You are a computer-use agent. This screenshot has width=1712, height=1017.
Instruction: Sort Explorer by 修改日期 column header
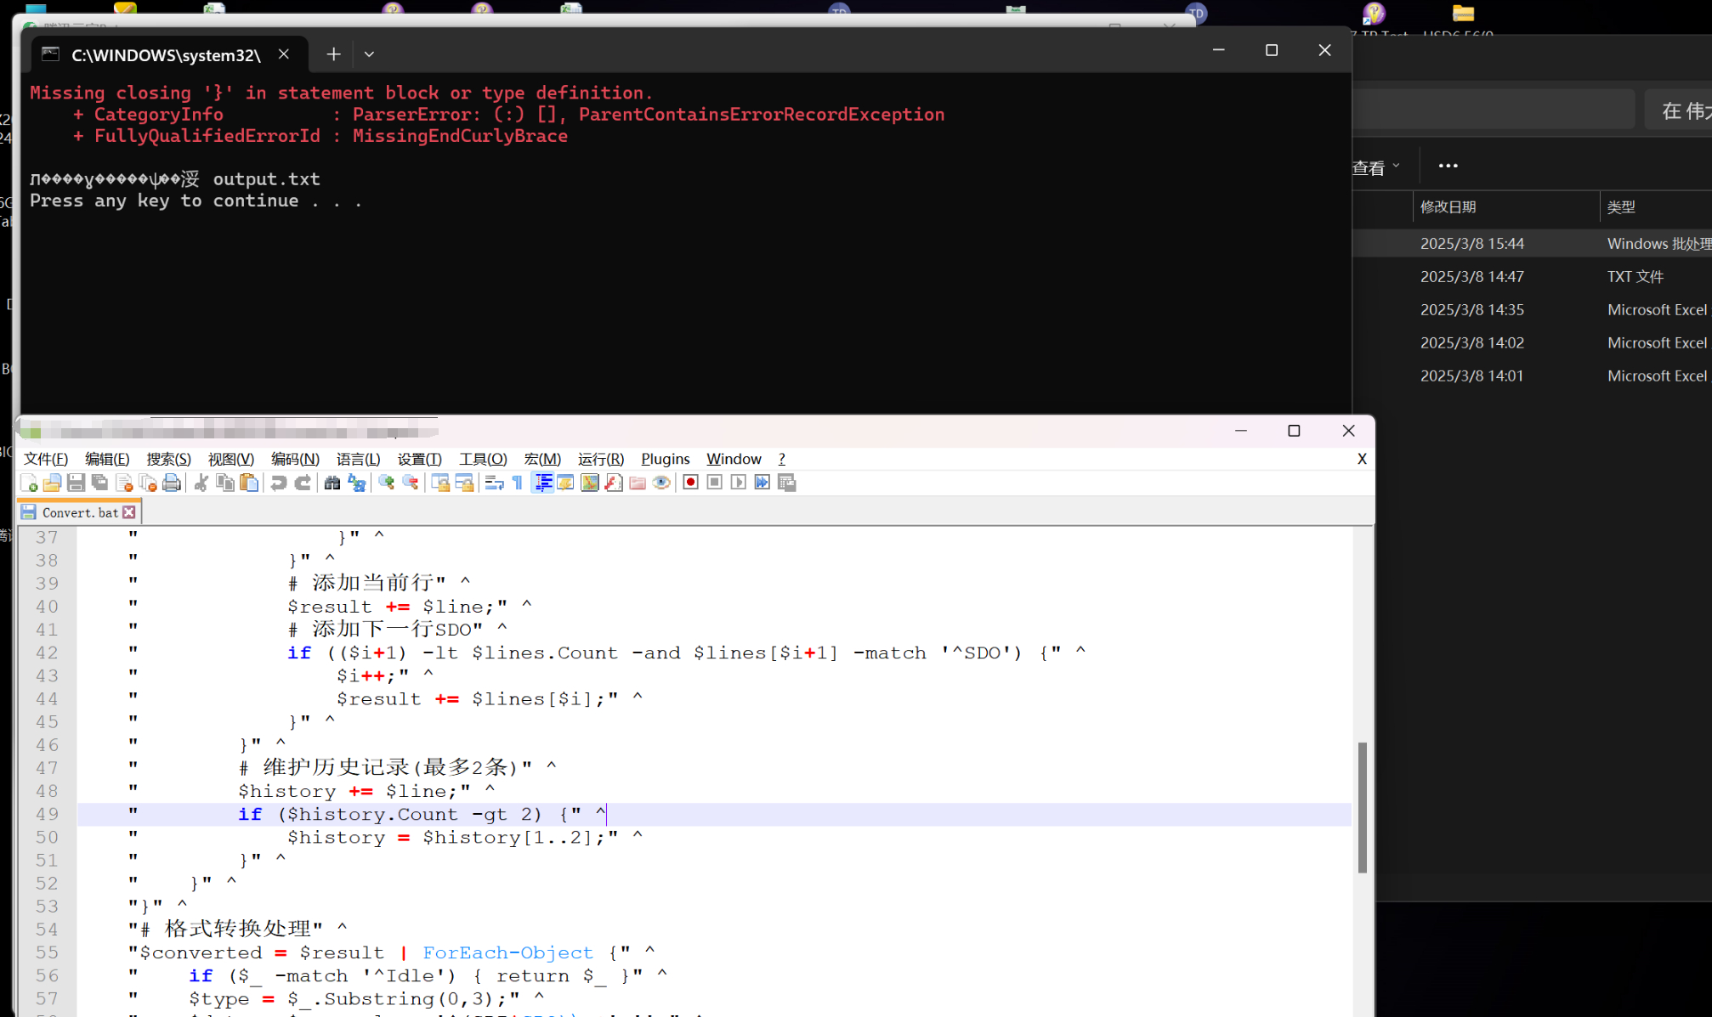pos(1506,206)
